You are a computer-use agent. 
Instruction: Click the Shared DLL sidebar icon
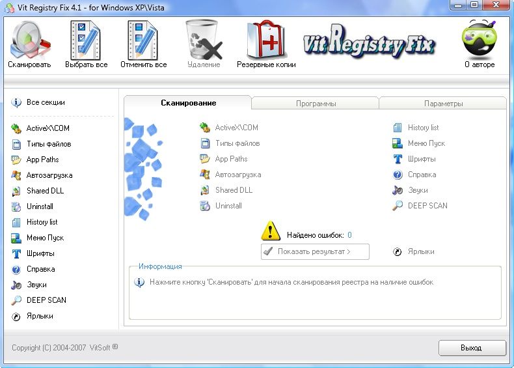click(x=16, y=191)
